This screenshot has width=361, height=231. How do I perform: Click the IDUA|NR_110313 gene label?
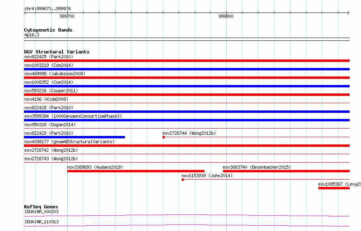click(42, 222)
